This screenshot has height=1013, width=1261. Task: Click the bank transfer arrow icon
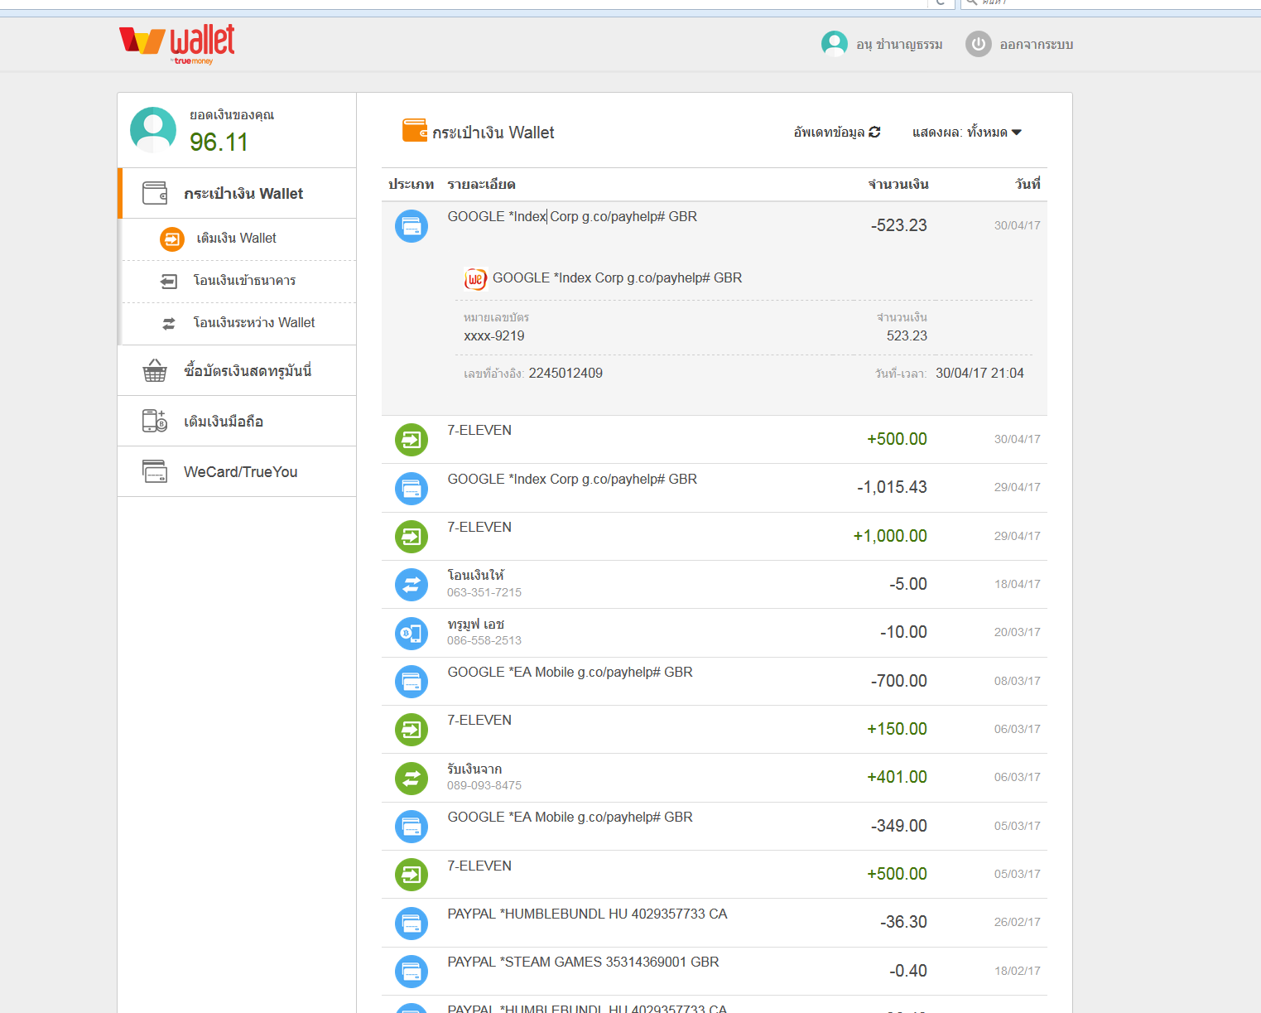point(169,282)
